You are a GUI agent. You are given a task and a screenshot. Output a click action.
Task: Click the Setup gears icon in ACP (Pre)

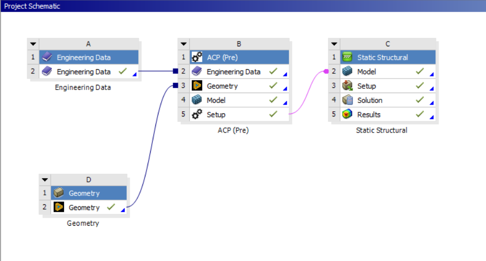197,114
